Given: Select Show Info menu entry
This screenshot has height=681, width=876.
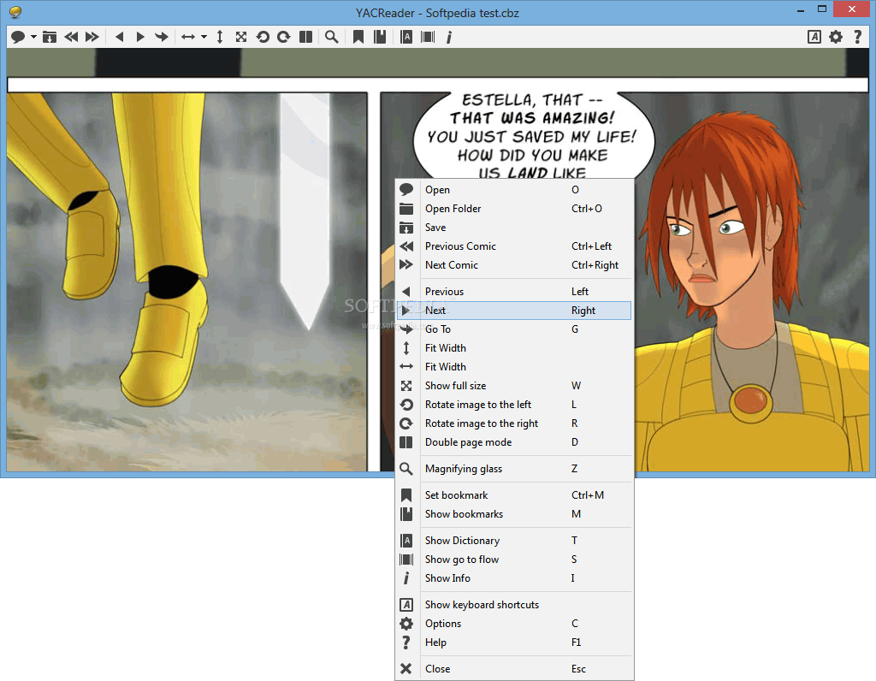Looking at the screenshot, I should point(514,578).
